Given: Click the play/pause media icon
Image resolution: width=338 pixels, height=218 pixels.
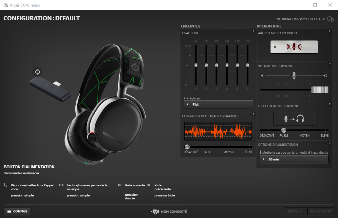Looking at the screenshot, I should coord(62,185).
